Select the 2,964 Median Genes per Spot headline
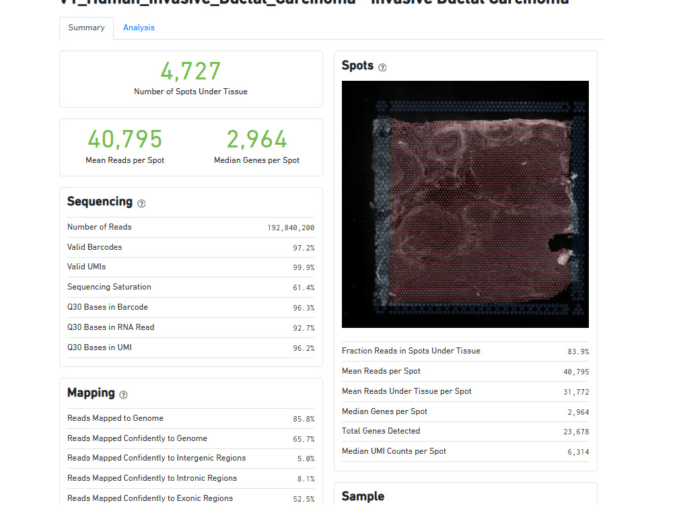The height and width of the screenshot is (505, 673). (256, 139)
